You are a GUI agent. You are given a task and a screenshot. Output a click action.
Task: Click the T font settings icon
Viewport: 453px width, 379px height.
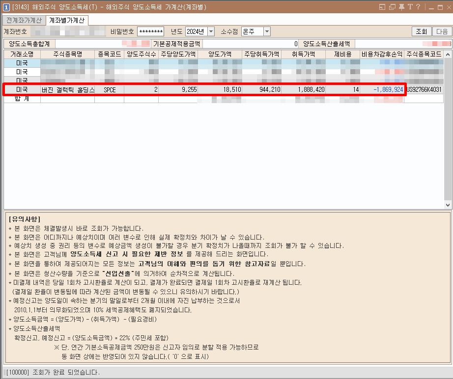point(410,7)
